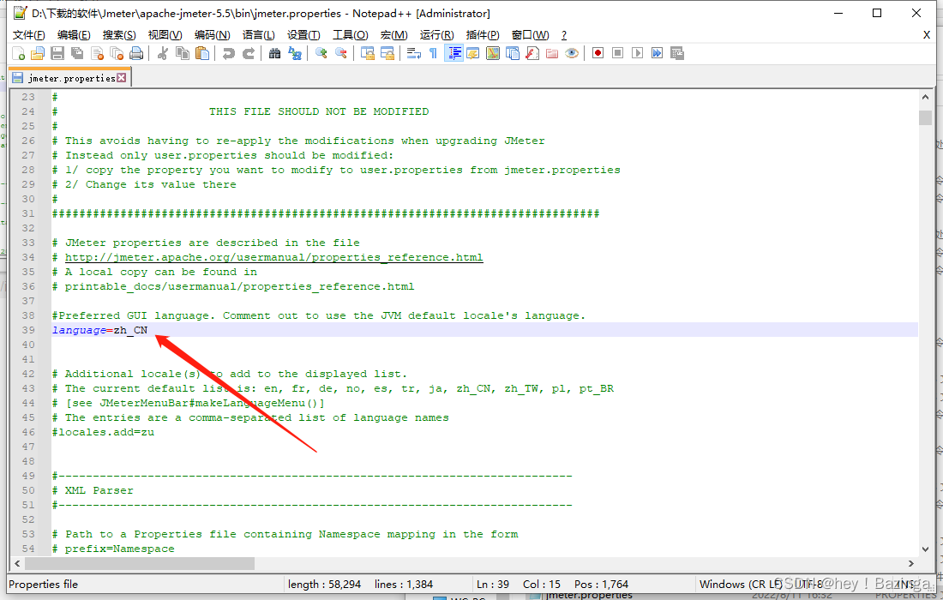Open the 编码(N) menu
Viewport: 943px width, 600px height.
click(213, 35)
